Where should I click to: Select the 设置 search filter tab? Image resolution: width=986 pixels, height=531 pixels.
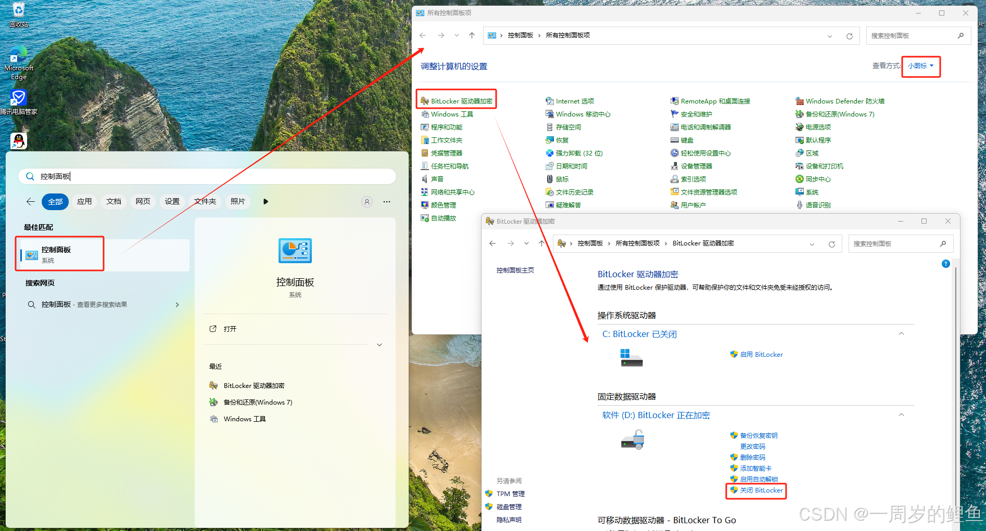[172, 202]
